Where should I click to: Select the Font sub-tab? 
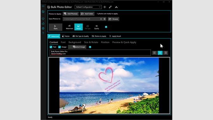point(63,42)
